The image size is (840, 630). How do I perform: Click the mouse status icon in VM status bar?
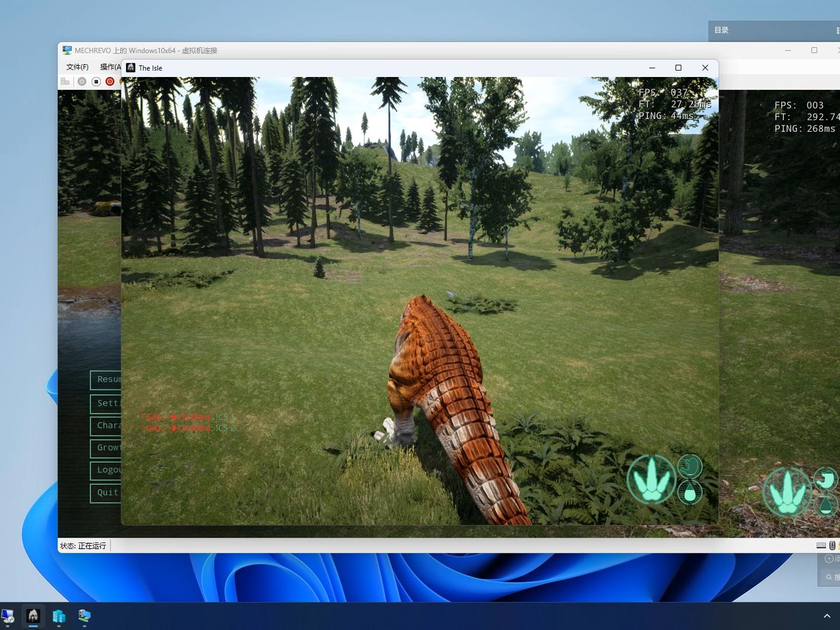click(x=832, y=545)
